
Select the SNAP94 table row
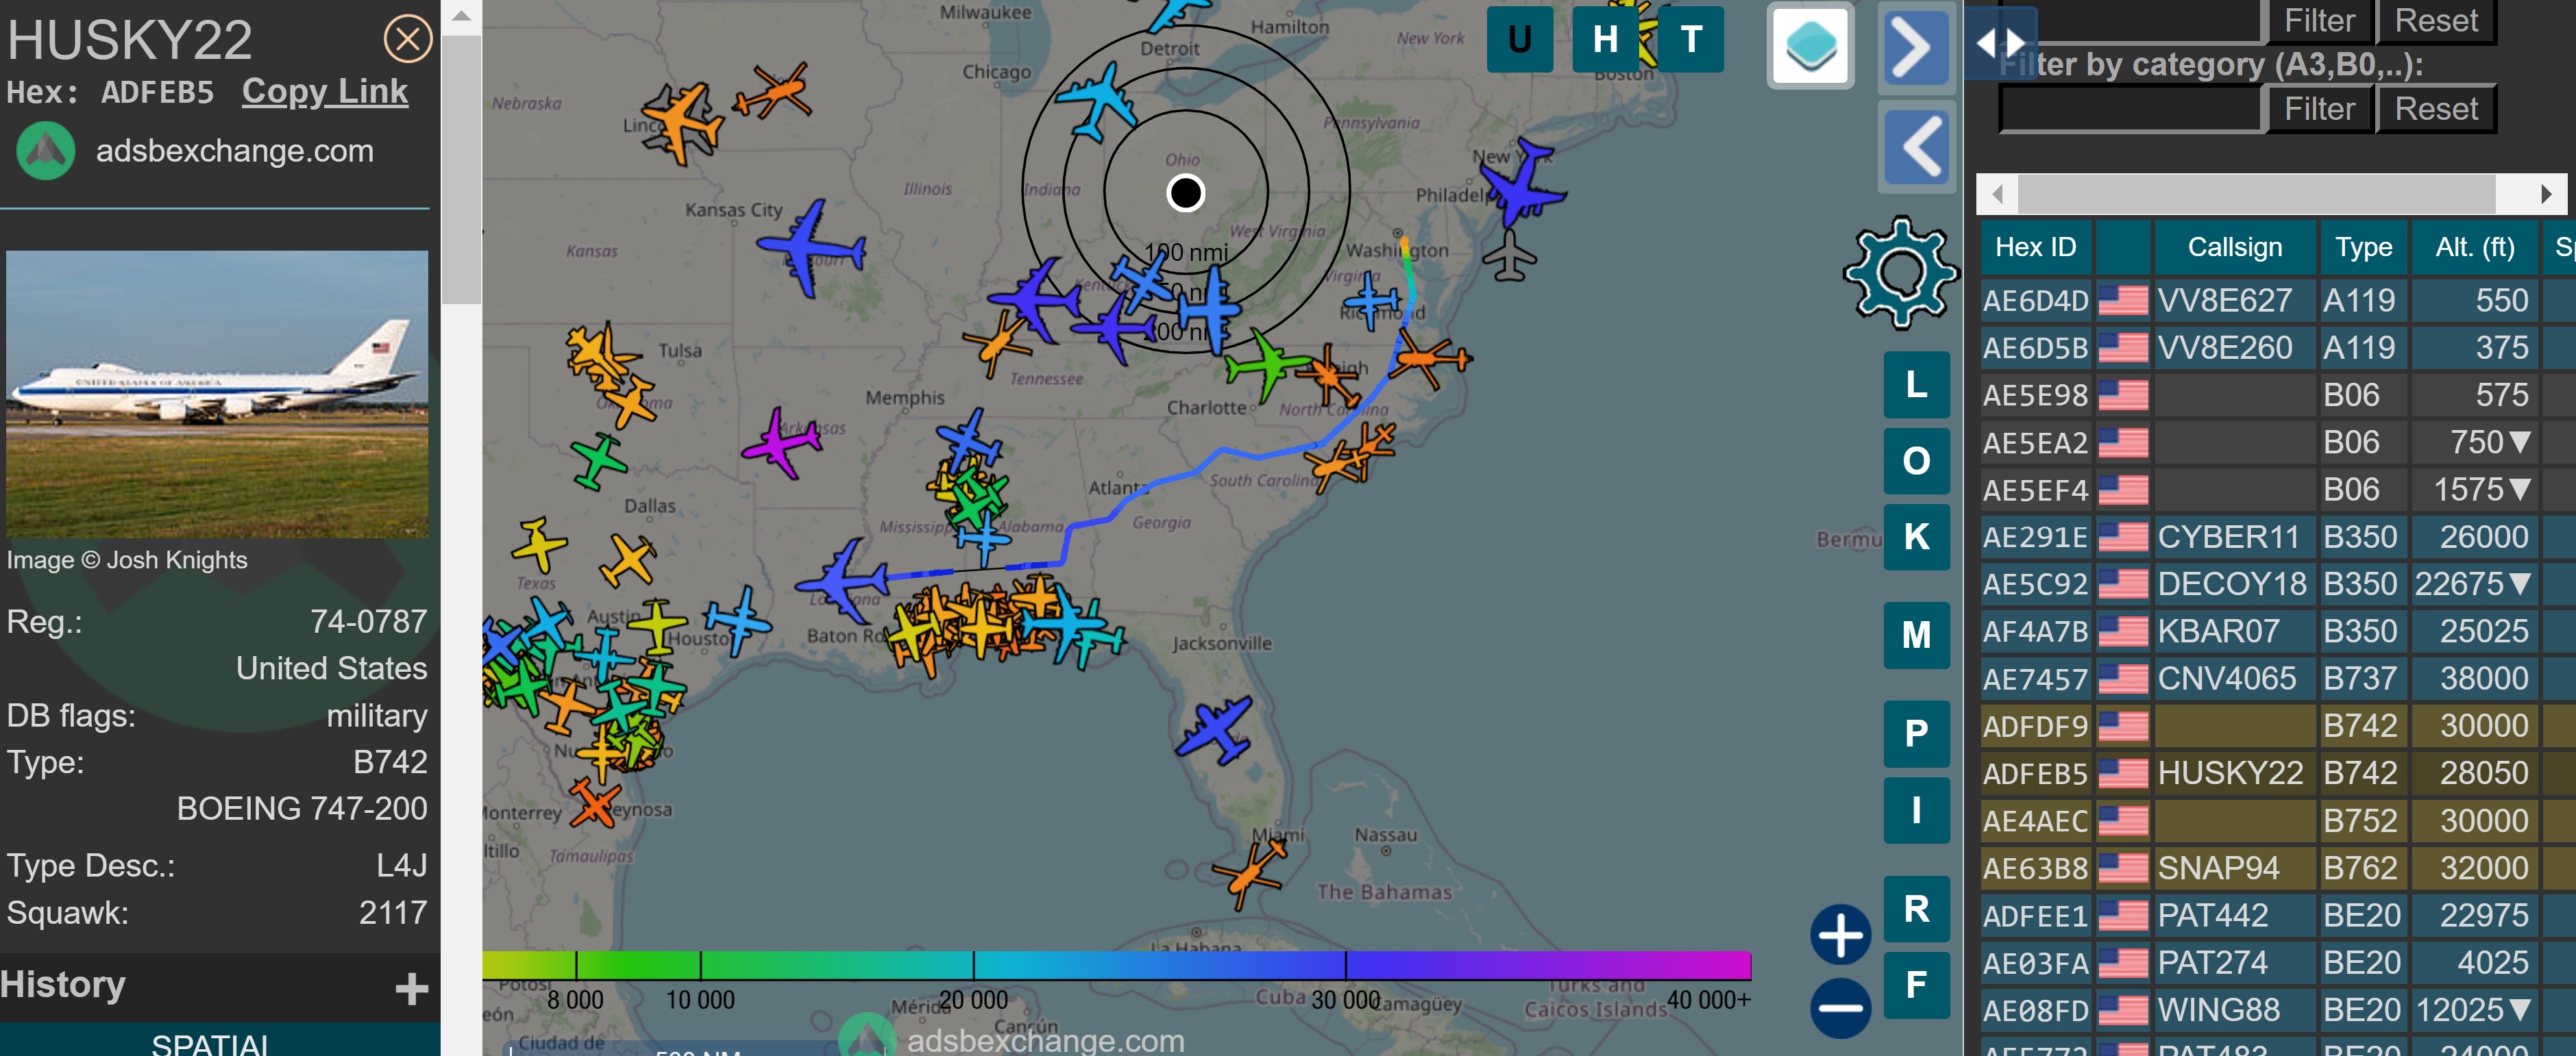(x=2278, y=868)
